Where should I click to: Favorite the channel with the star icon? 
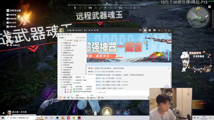pyautogui.click(x=89, y=30)
